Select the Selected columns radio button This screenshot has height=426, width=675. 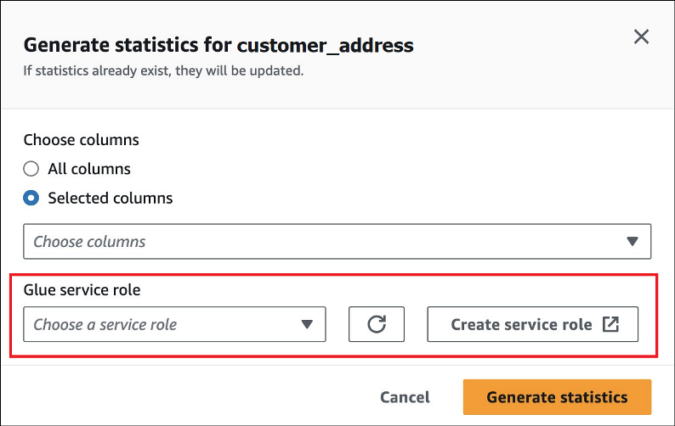click(x=31, y=199)
